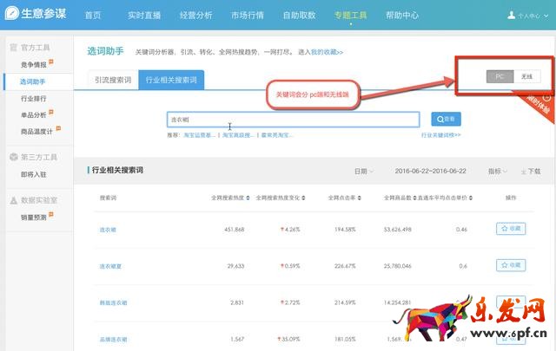Select 行业排行 in the left sidebar
This screenshot has width=556, height=351.
33,99
